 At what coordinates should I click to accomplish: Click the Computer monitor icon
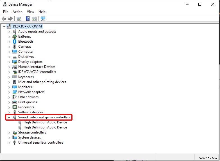tap(15, 52)
